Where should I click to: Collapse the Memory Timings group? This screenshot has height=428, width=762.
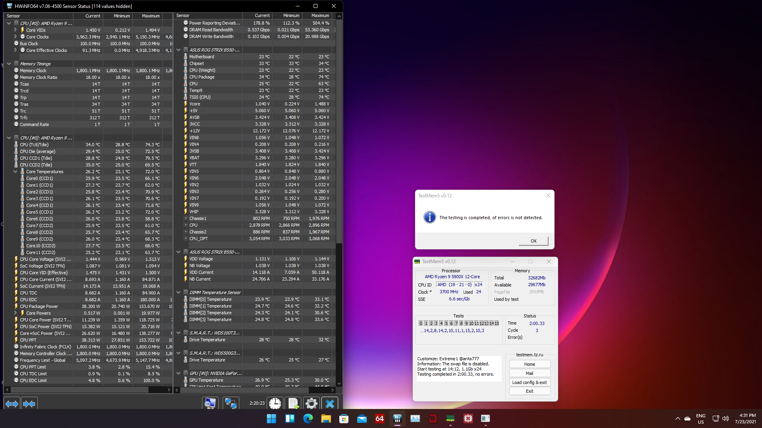[9, 64]
